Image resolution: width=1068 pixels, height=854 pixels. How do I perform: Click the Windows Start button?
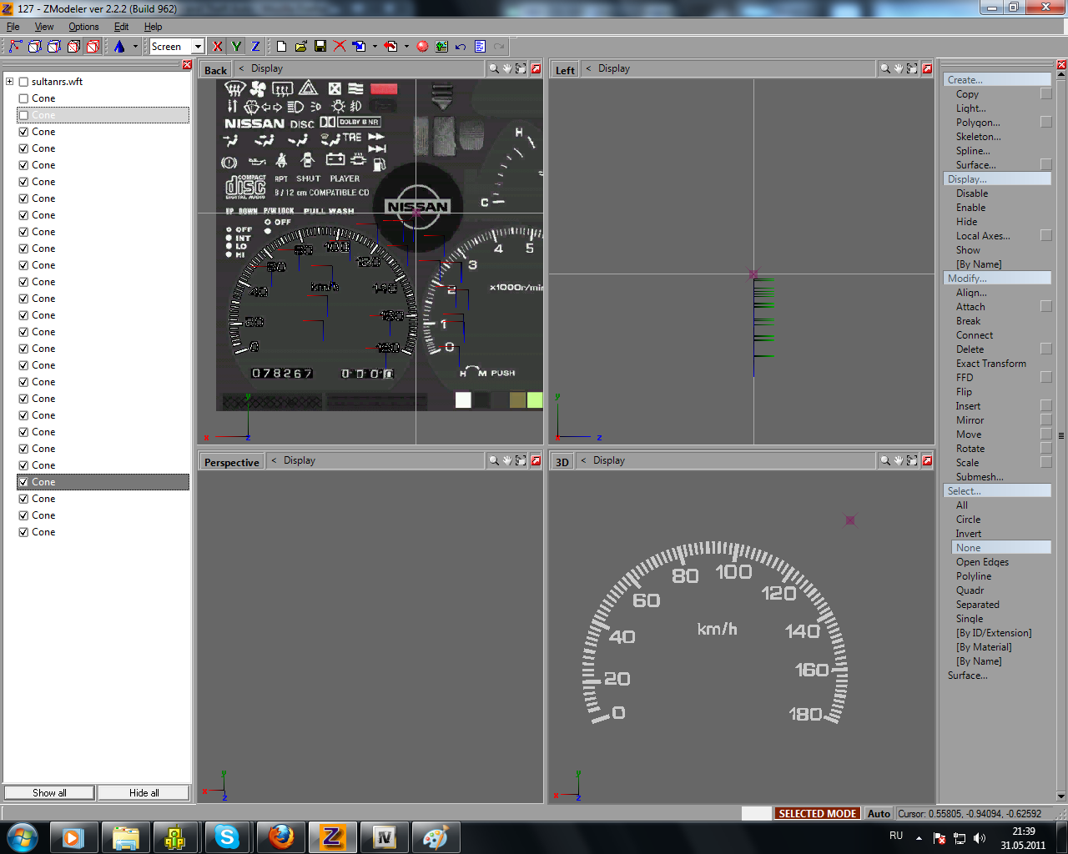pyautogui.click(x=22, y=836)
